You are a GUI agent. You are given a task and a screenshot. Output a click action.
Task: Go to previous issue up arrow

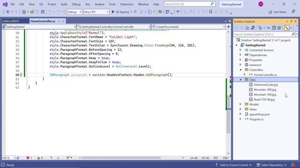pyautogui.click(x=51, y=158)
